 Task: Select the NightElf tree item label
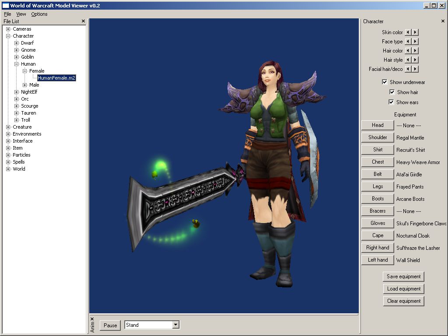29,92
